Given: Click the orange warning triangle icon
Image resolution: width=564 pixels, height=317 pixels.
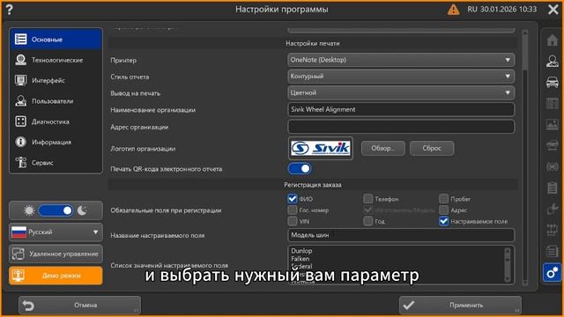Looking at the screenshot, I should (453, 10).
